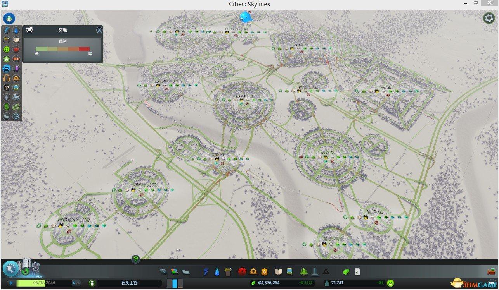Open the Police badge menu
The height and width of the screenshot is (290, 499).
pyautogui.click(x=264, y=272)
